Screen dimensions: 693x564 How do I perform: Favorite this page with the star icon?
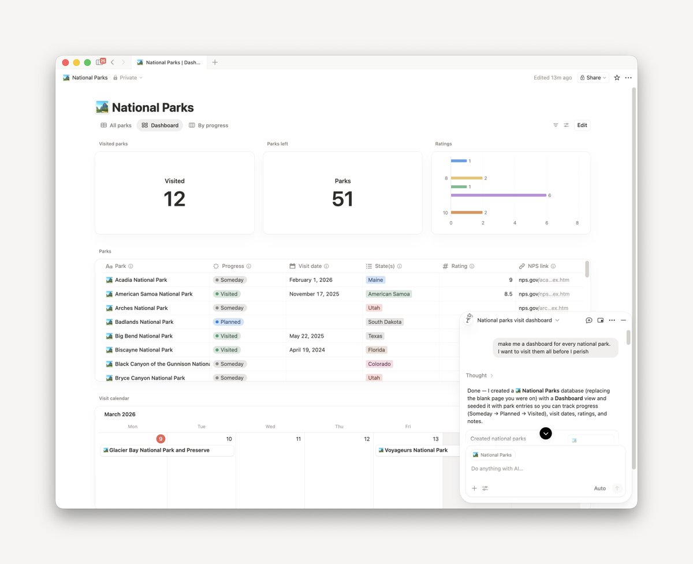pos(617,77)
